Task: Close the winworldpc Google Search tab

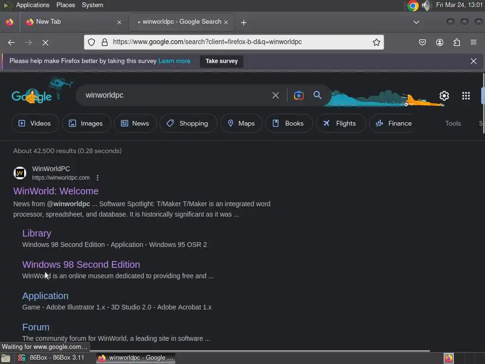Action: pyautogui.click(x=226, y=22)
